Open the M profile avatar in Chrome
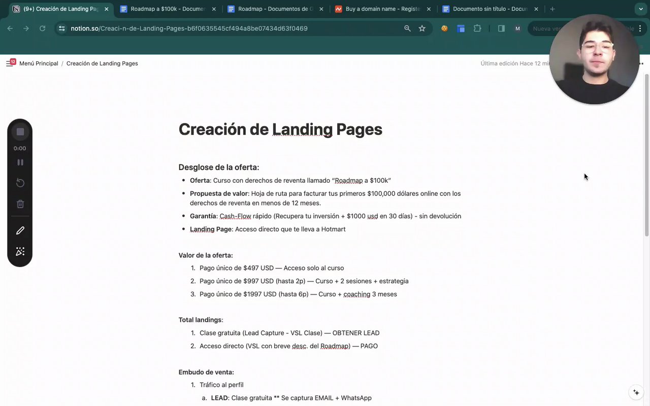Screen dimensions: 650x406 coord(517,28)
